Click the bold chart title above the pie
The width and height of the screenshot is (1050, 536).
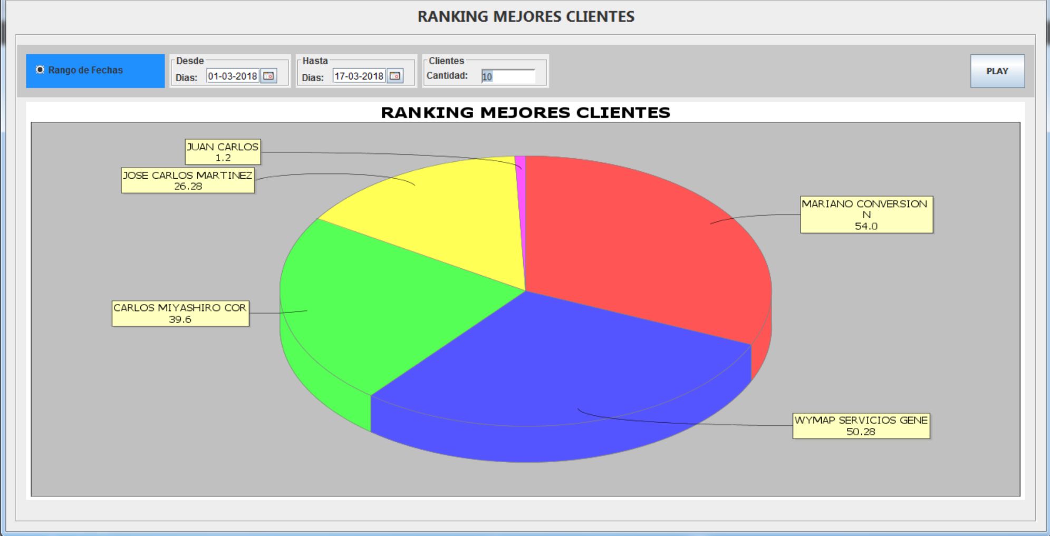pyautogui.click(x=525, y=113)
